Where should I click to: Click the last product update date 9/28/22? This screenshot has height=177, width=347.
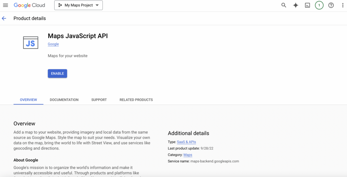pyautogui.click(x=207, y=149)
